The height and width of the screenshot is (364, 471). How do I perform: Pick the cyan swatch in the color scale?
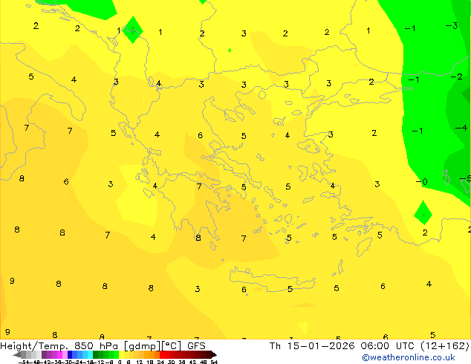click(x=90, y=354)
